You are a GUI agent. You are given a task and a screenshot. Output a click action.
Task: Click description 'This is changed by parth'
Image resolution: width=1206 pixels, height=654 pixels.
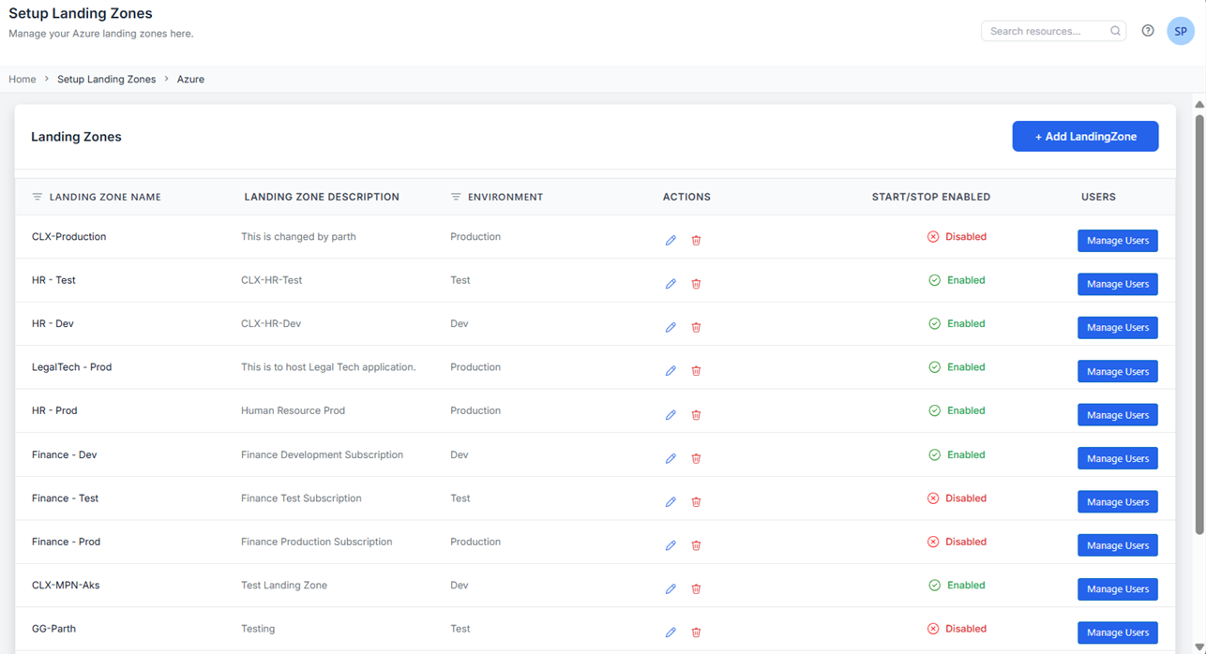click(x=298, y=237)
